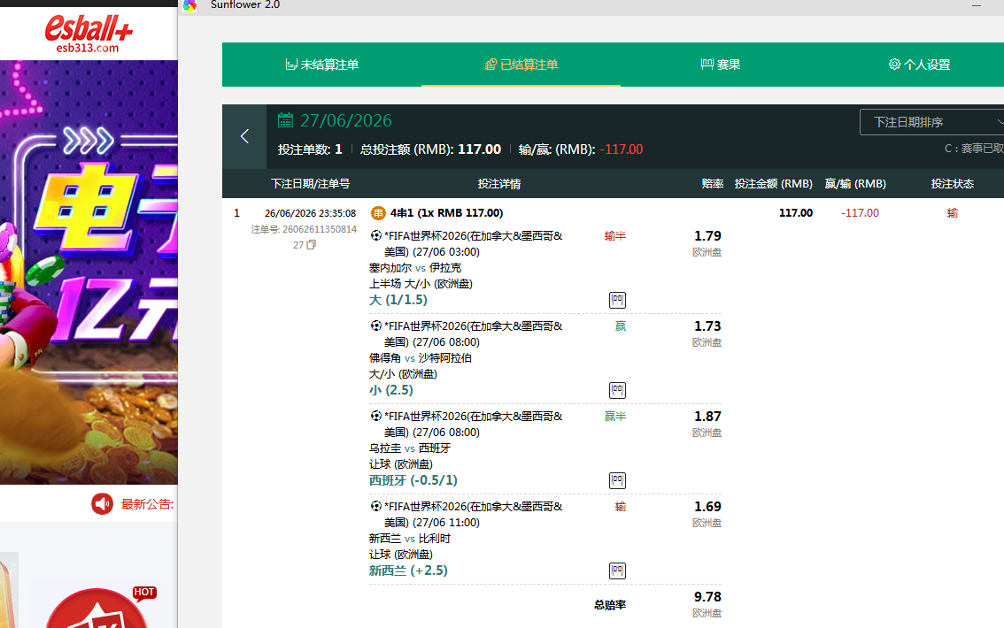The width and height of the screenshot is (1004, 628).
Task: Click the 投注详情 column header
Action: click(499, 184)
